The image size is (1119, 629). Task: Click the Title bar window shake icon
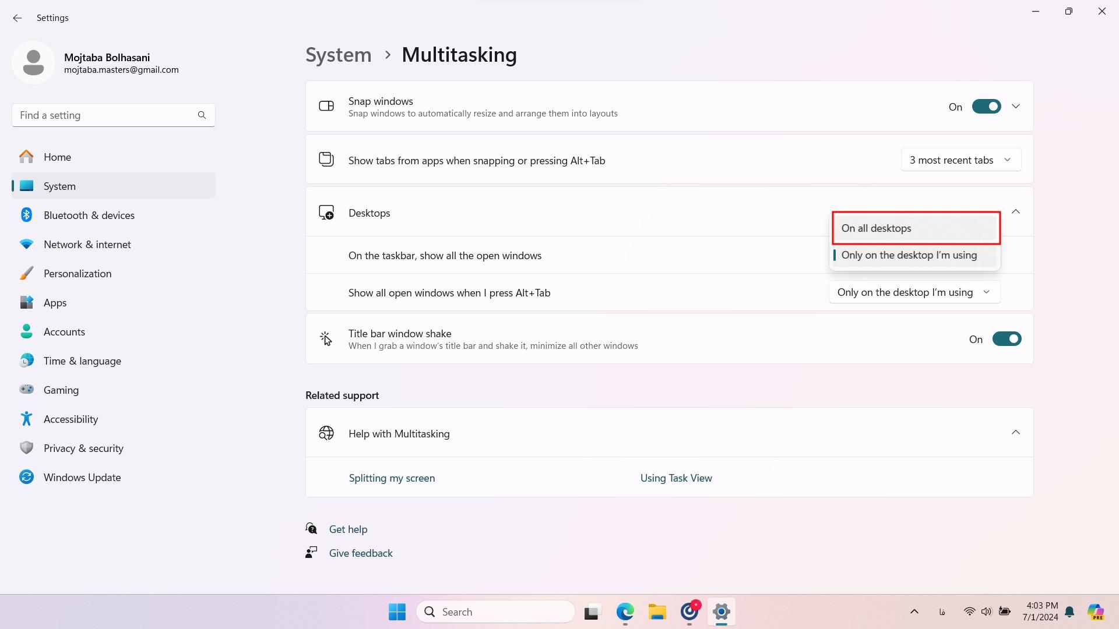[326, 339]
